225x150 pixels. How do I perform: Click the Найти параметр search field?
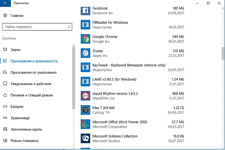pyautogui.click(x=34, y=27)
